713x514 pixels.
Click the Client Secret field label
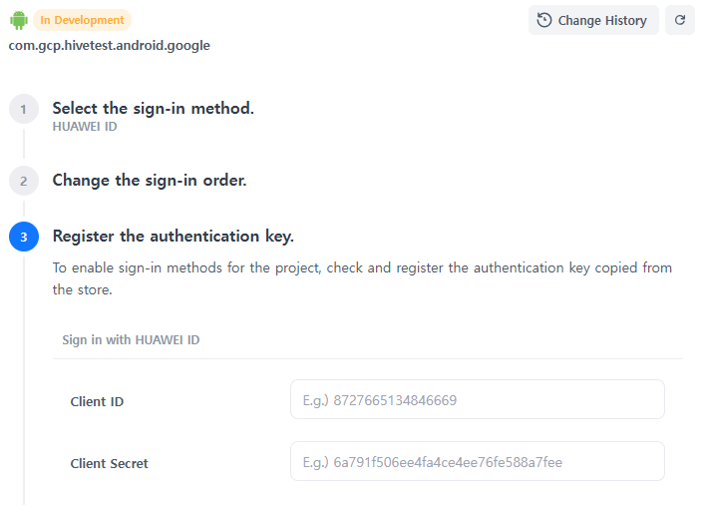pyautogui.click(x=109, y=464)
